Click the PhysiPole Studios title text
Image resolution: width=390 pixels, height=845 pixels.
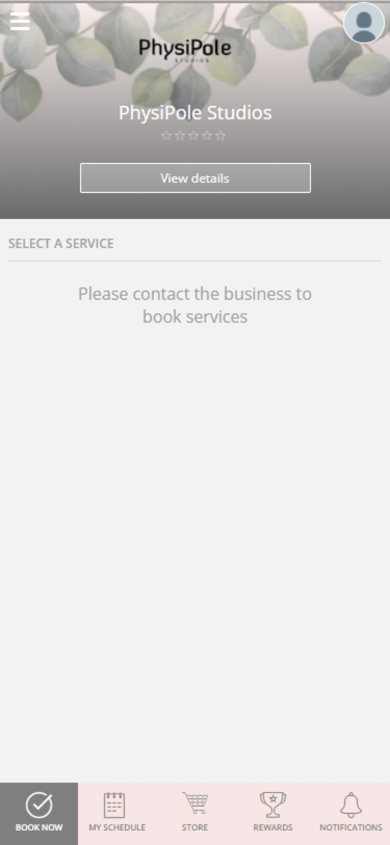(x=195, y=113)
